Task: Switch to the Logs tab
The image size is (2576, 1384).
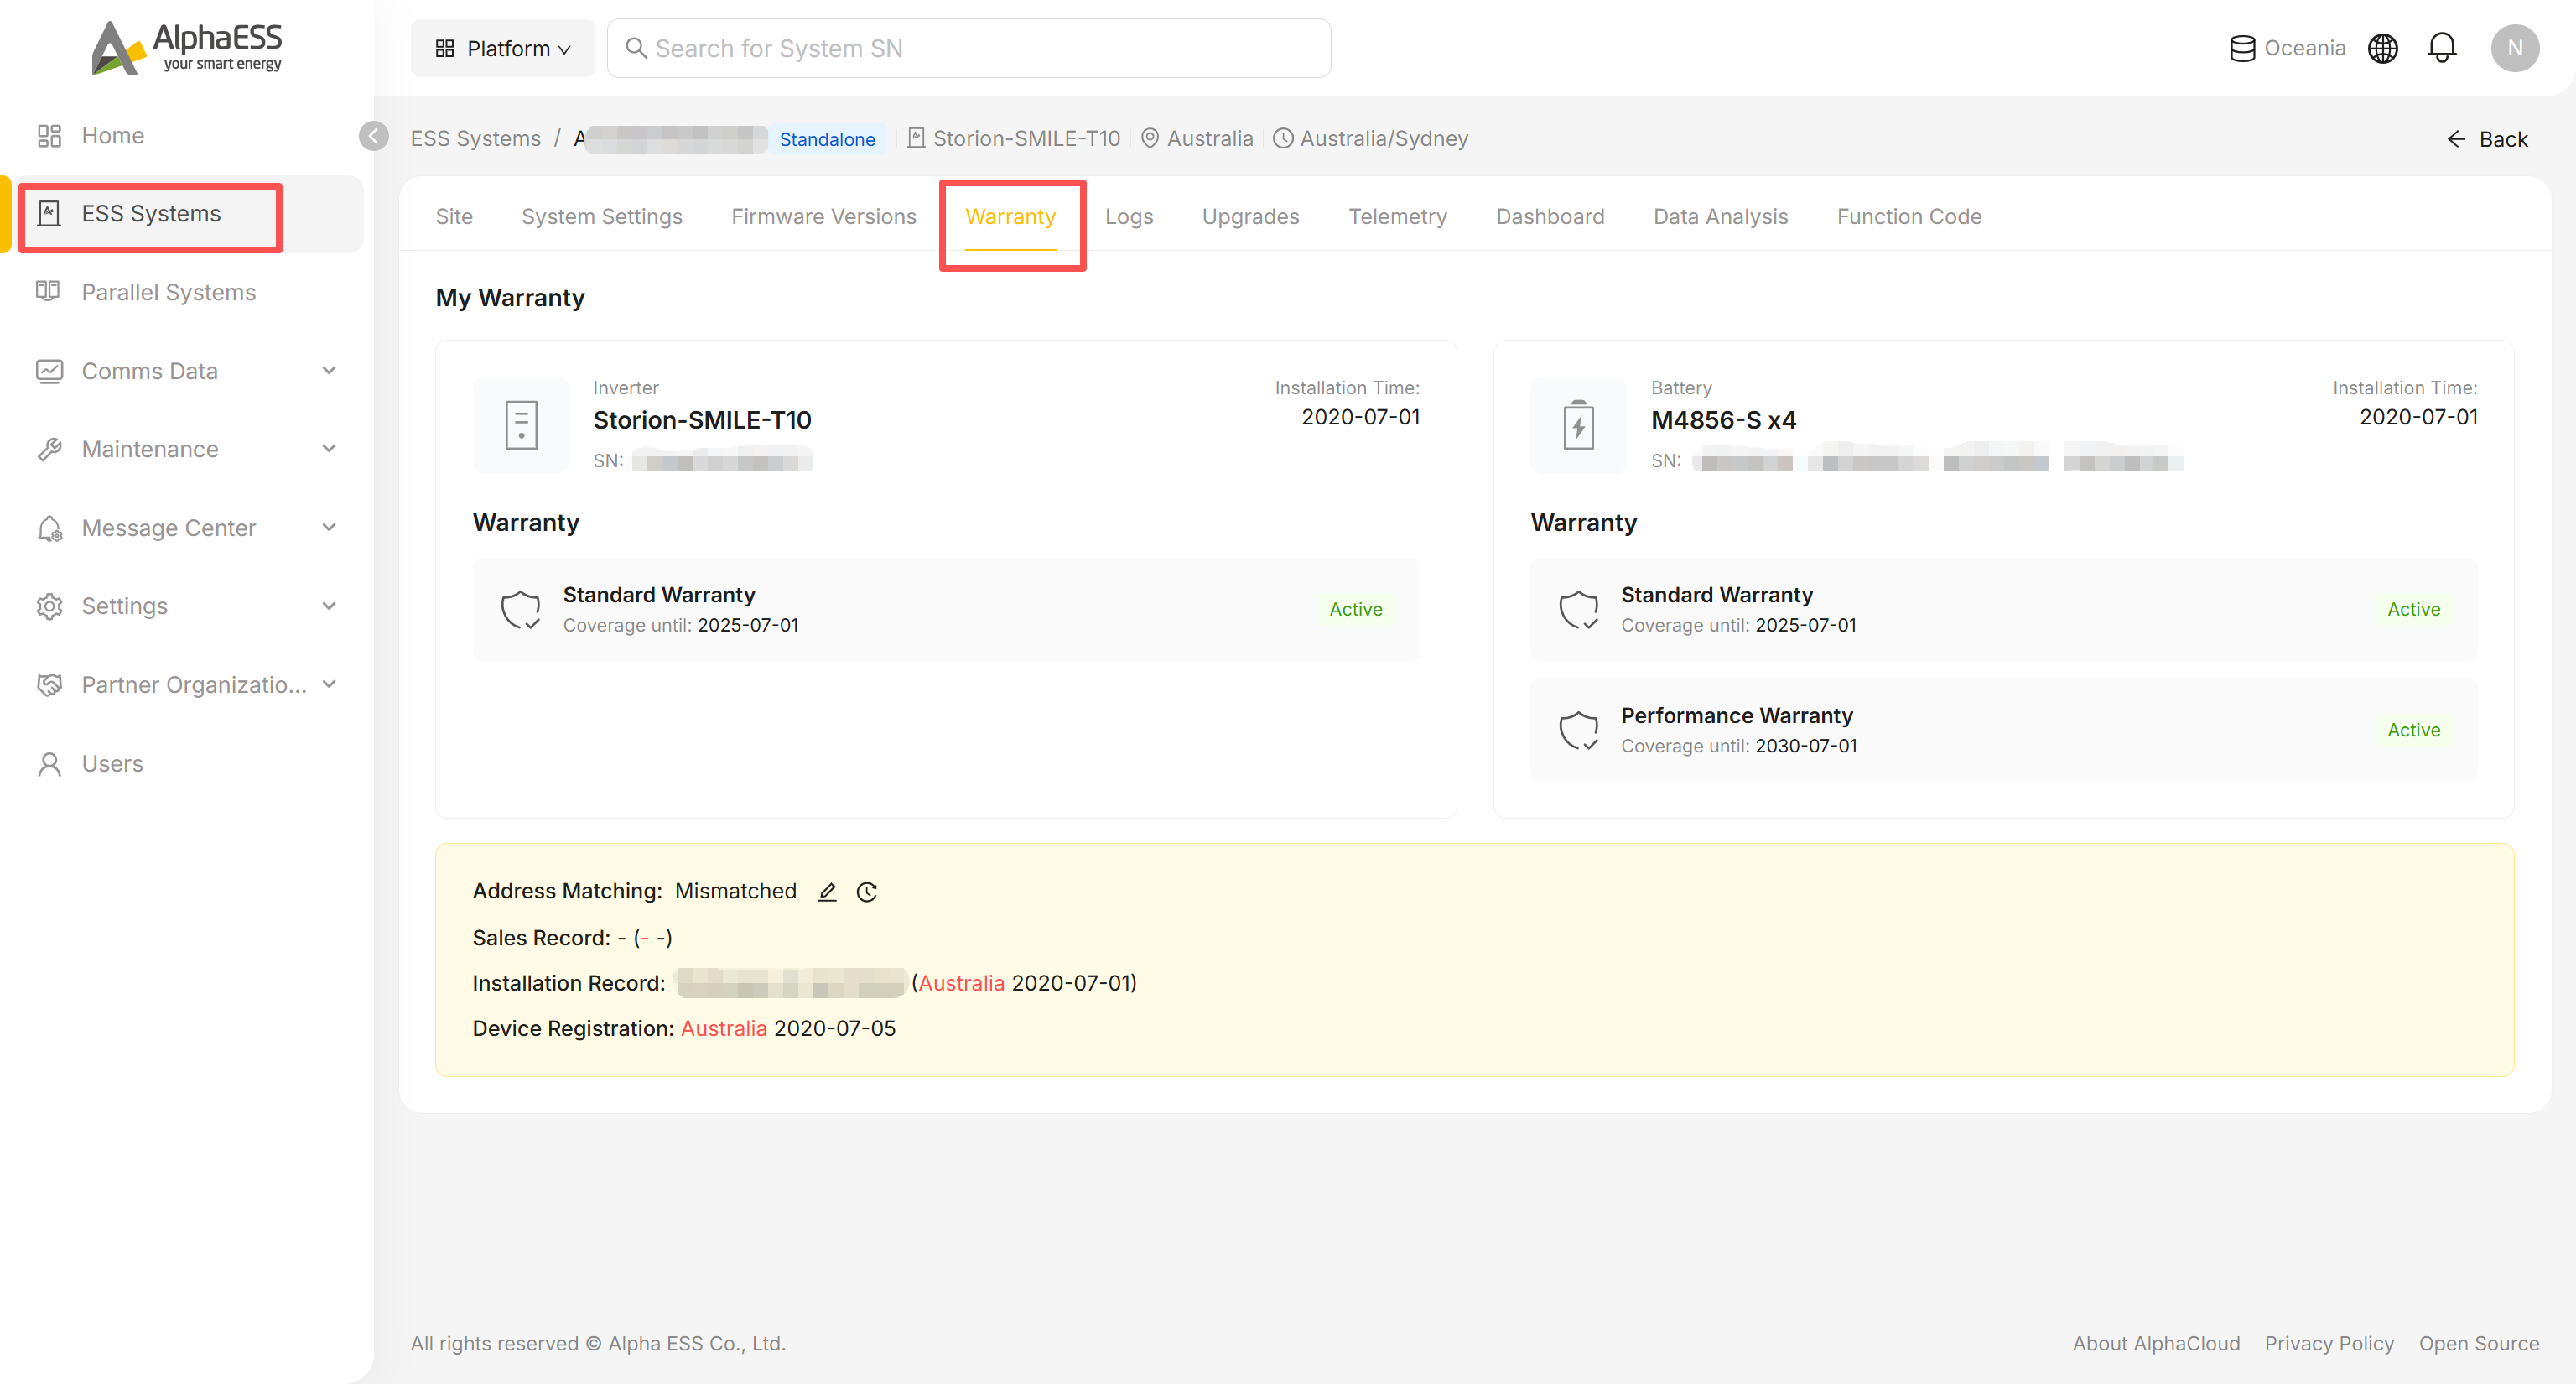Action: coord(1129,217)
